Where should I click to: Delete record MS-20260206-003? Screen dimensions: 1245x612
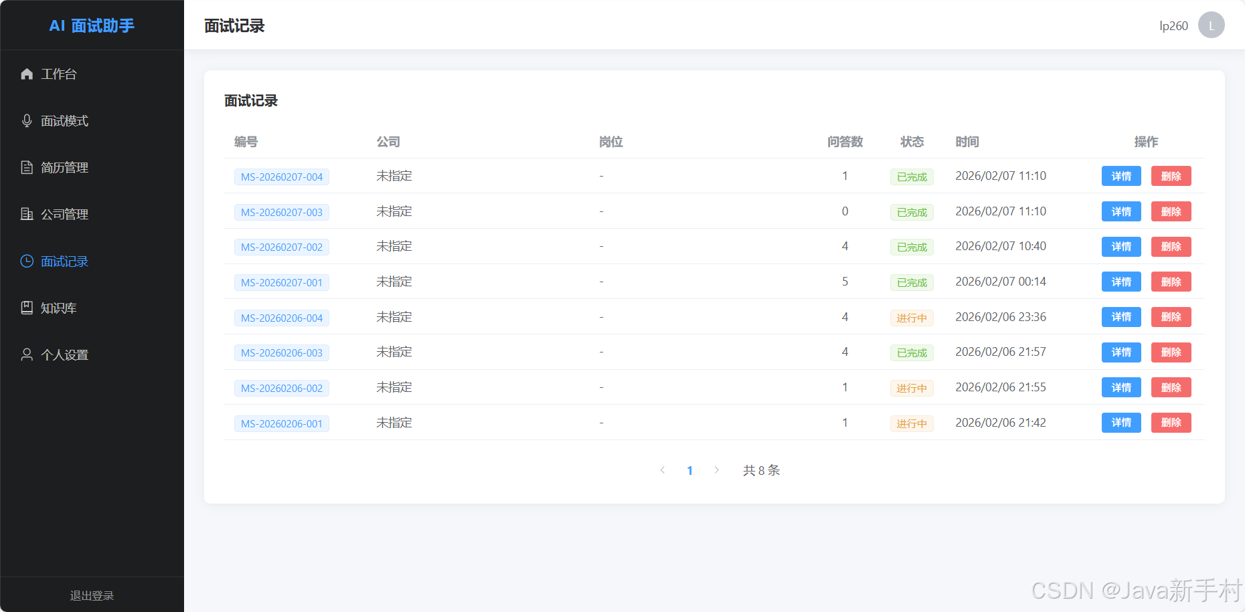click(x=1171, y=352)
